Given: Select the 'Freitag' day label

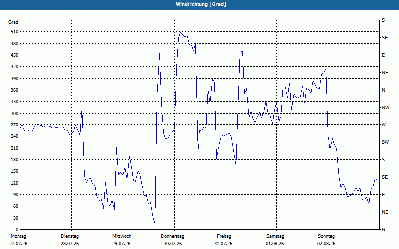Looking at the screenshot, I should click(x=224, y=236).
